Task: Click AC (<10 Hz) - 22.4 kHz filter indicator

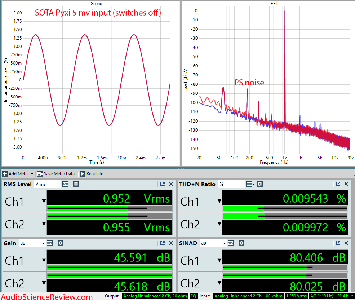Action: [x=332, y=296]
